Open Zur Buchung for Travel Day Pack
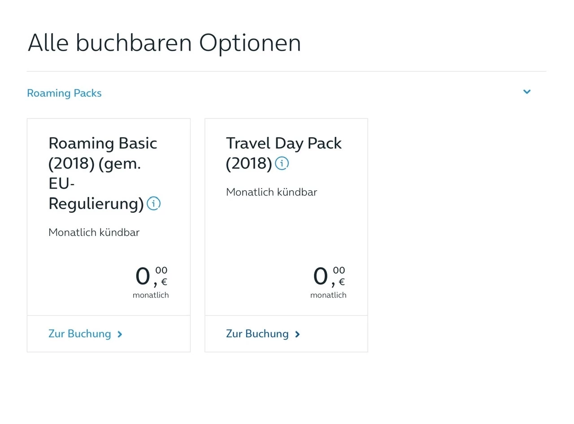The image size is (574, 424). pos(257,334)
